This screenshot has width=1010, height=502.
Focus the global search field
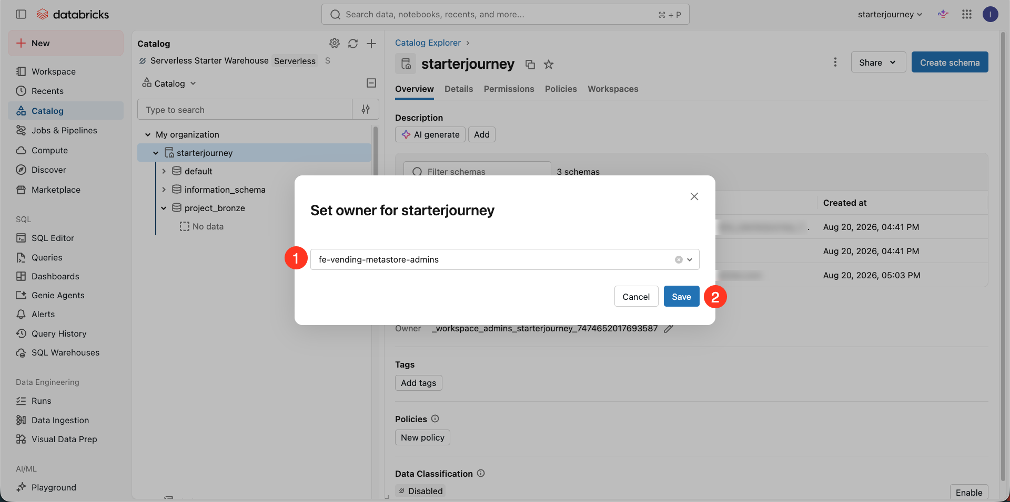click(505, 14)
